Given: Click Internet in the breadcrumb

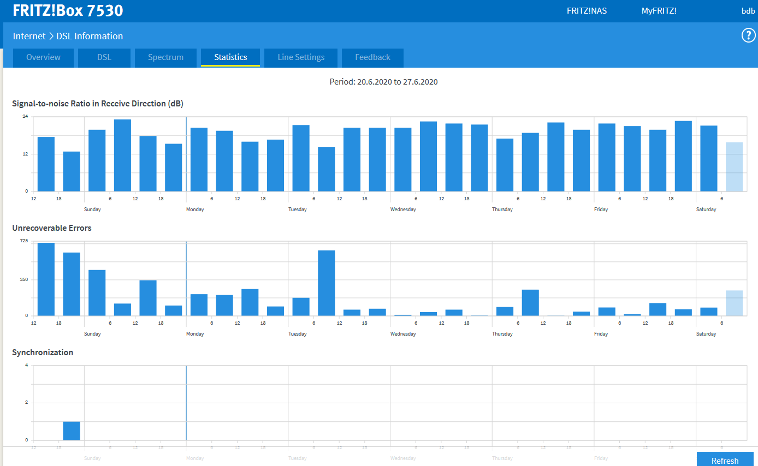Looking at the screenshot, I should pos(29,36).
